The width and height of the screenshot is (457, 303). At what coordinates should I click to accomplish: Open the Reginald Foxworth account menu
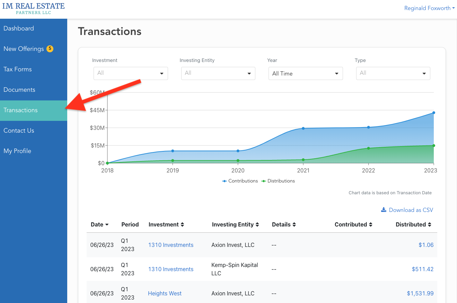pos(429,8)
